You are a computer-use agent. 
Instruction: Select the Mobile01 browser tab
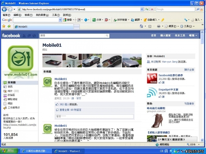tap(44, 27)
